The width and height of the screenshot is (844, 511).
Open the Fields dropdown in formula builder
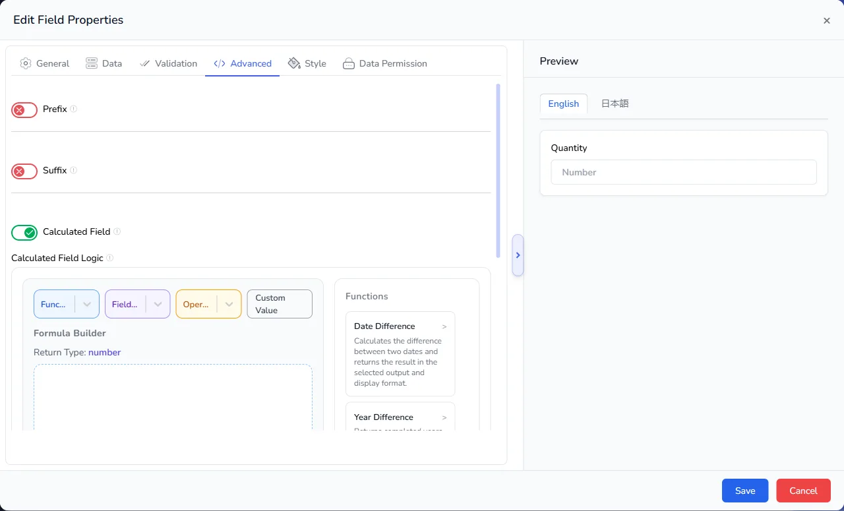click(138, 304)
